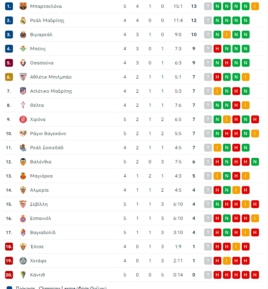Select Οσασούνα in the standings

pos(42,63)
